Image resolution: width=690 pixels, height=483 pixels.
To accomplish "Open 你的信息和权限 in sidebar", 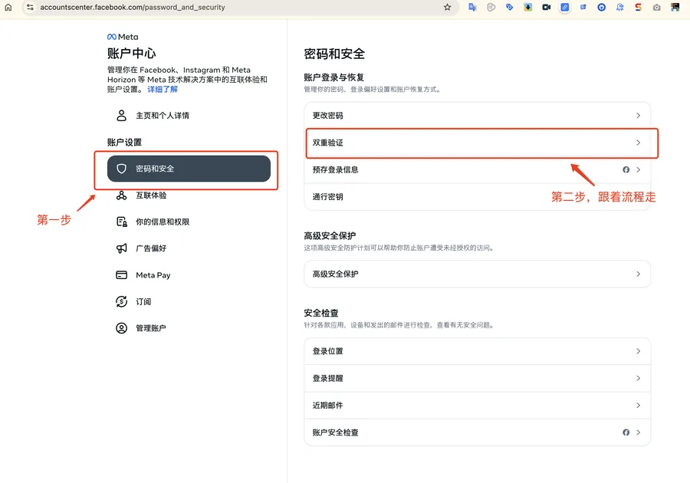I will tap(189, 222).
